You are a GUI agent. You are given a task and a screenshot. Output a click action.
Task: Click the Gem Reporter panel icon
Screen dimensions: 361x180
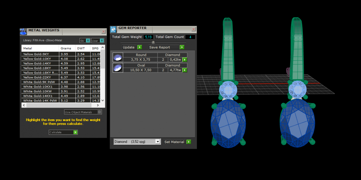[x=113, y=29]
